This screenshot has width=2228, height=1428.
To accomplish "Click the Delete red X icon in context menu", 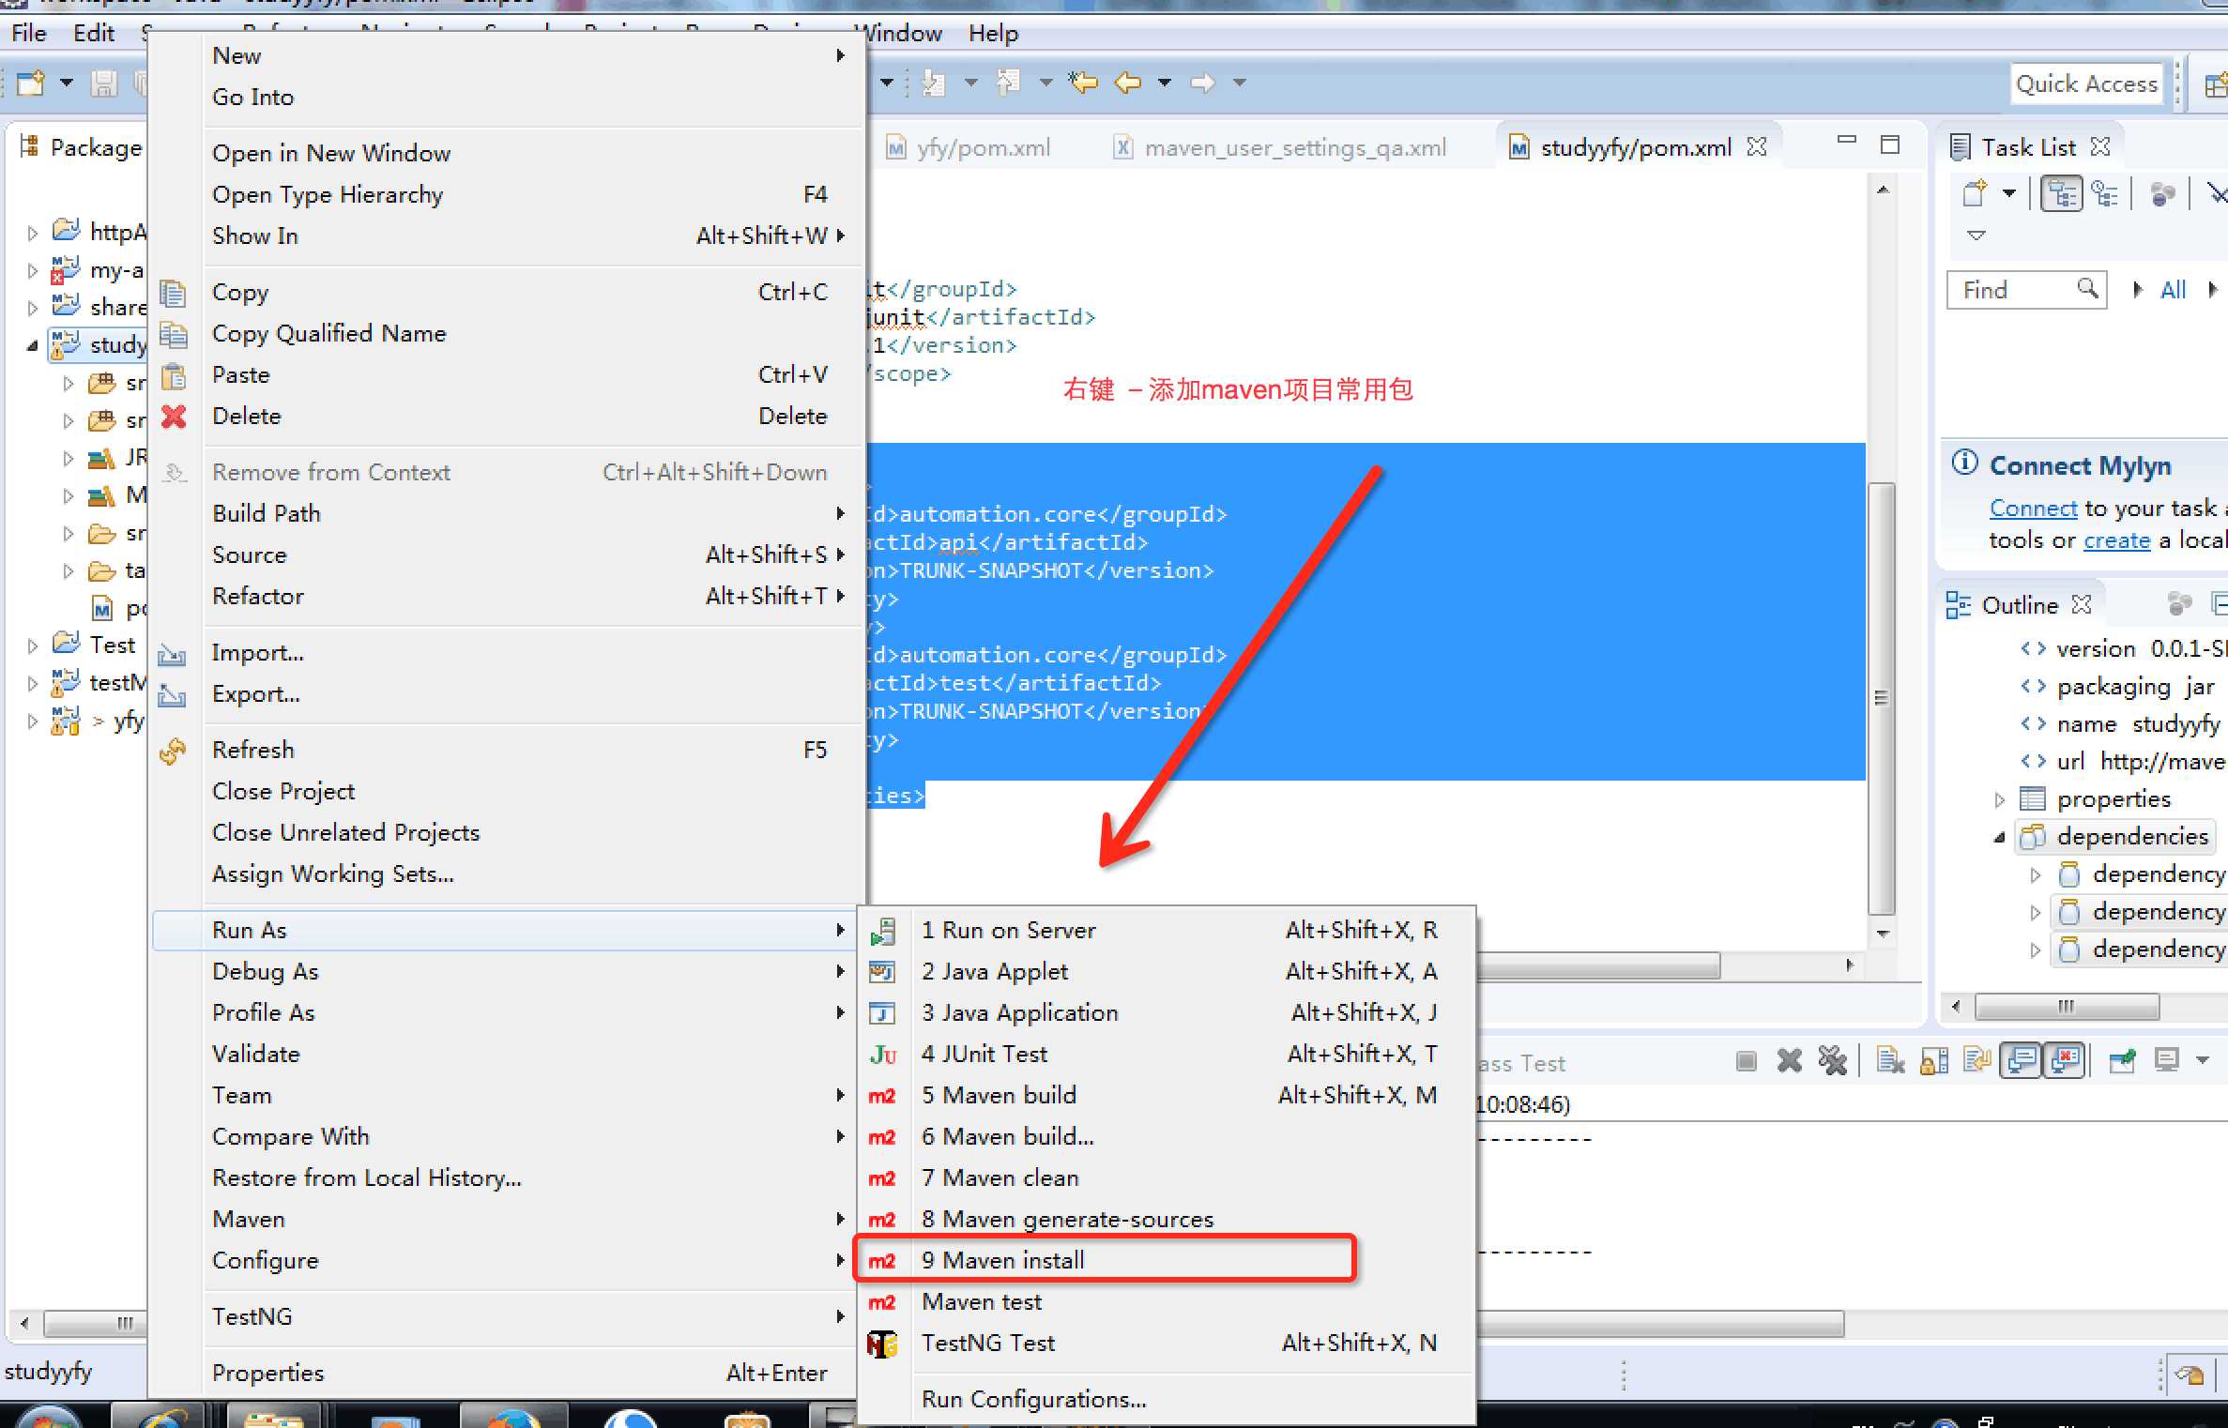I will [174, 416].
